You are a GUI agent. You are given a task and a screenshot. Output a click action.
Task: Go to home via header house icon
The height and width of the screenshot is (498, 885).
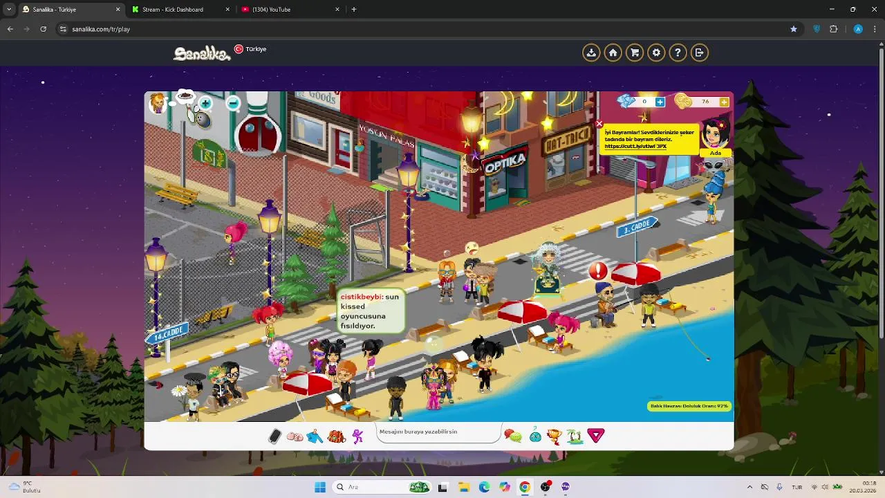[x=613, y=53]
